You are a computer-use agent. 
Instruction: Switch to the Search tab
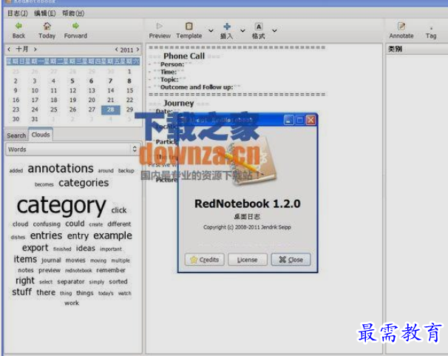pyautogui.click(x=16, y=135)
